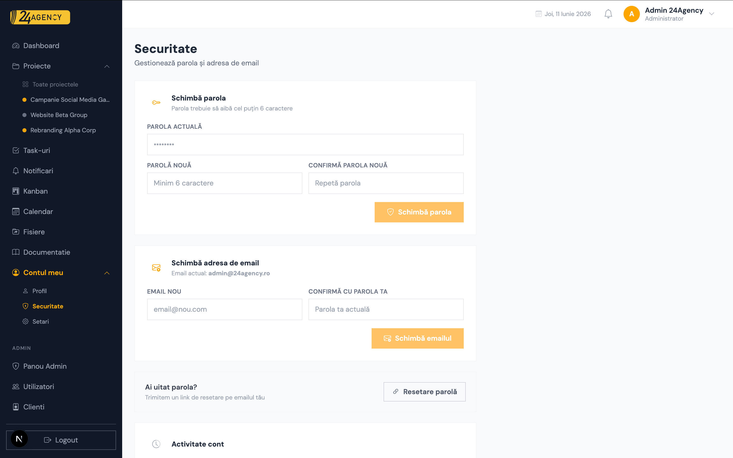Image resolution: width=733 pixels, height=458 pixels.
Task: Click the Resetare parolă button
Action: [424, 392]
